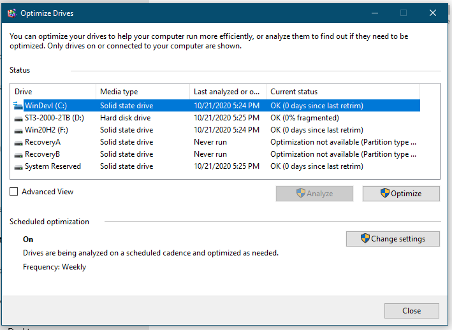Screen dimensions: 452x330
Task: Click the grayed Analyze button
Action: click(x=314, y=194)
